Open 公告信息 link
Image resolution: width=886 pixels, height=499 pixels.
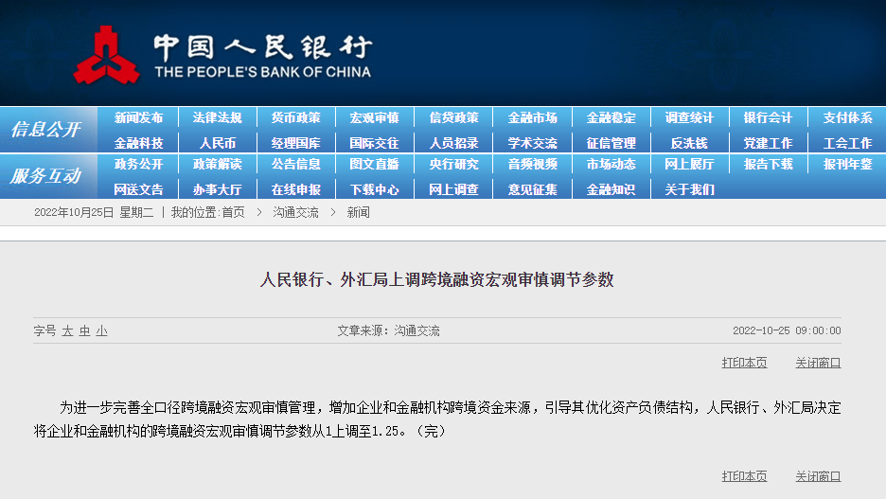pos(295,164)
